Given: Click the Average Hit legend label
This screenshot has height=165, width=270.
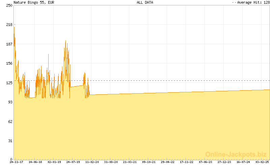Looking at the screenshot, I should [x=253, y=2].
